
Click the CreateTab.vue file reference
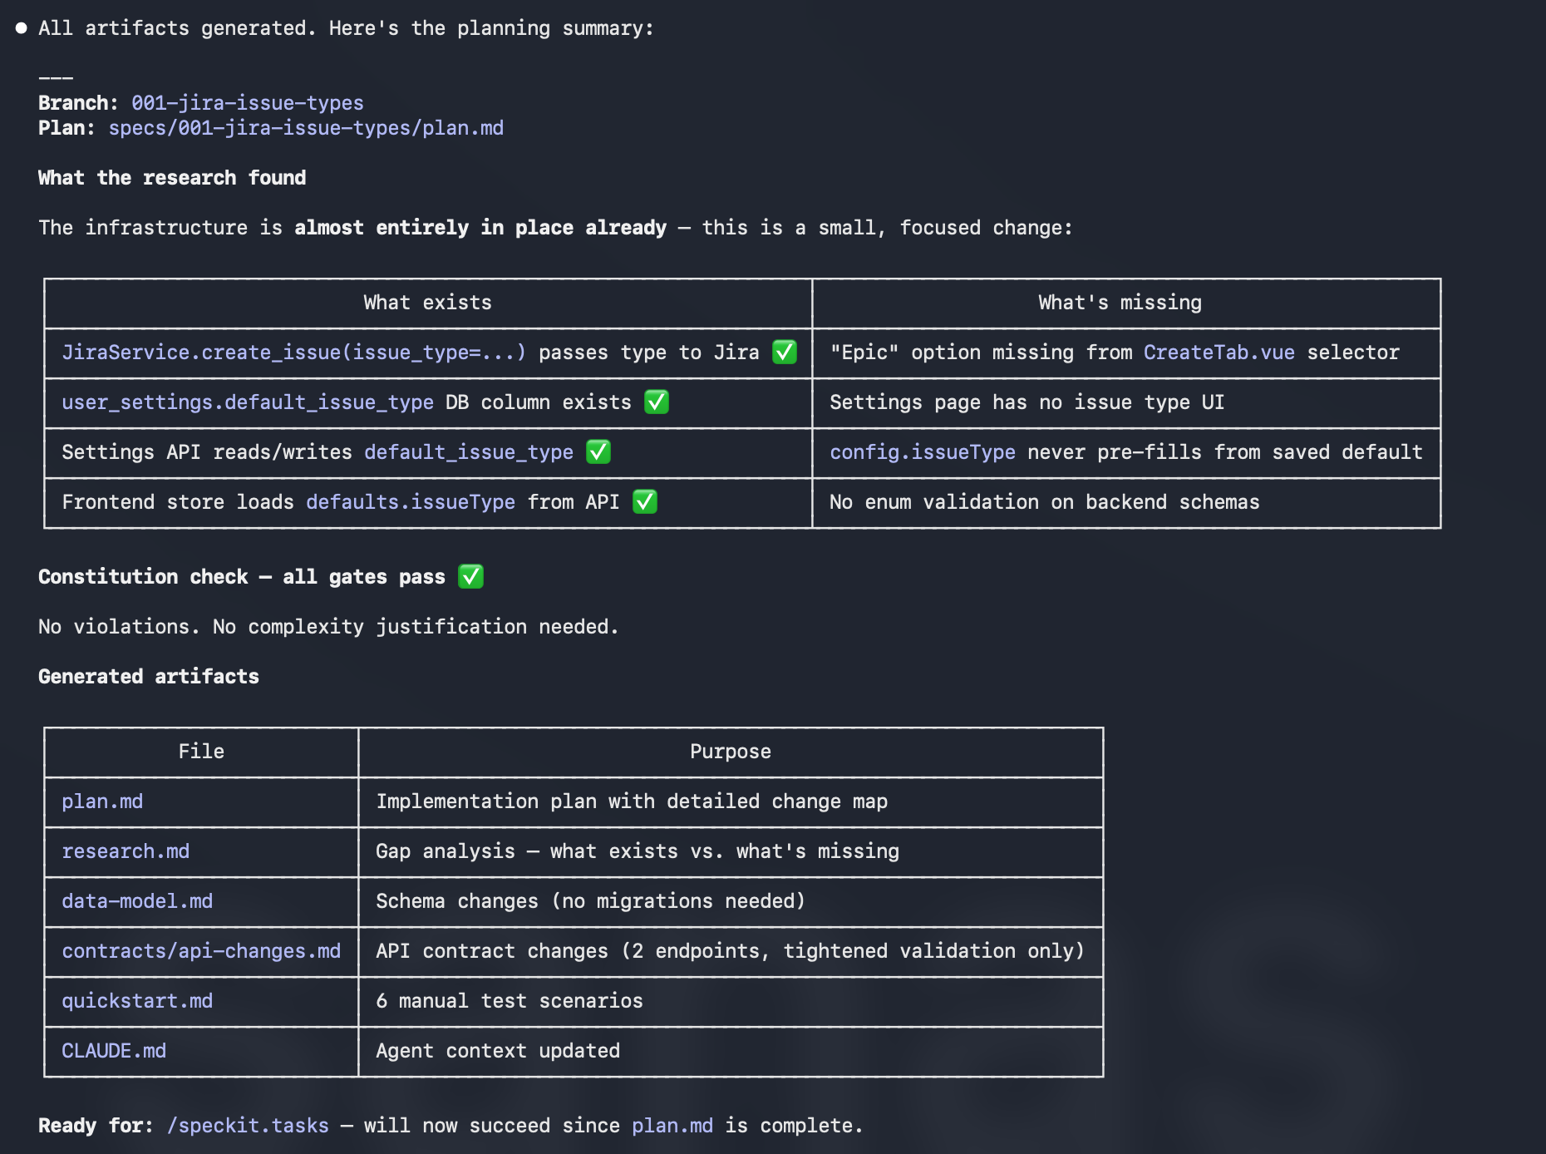(x=1219, y=353)
